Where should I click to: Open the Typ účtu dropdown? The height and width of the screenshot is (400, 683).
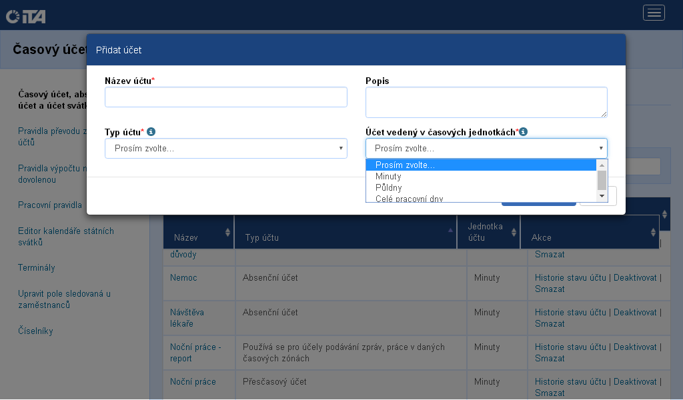point(225,148)
